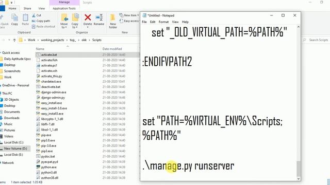Click okk in address breadcrumb

[84, 40]
